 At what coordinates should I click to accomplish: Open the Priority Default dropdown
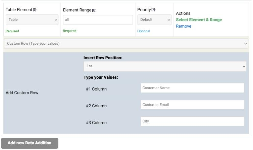click(x=154, y=20)
